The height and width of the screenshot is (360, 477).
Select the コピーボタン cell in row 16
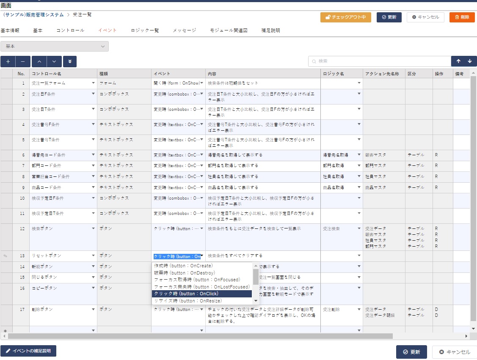(x=63, y=294)
